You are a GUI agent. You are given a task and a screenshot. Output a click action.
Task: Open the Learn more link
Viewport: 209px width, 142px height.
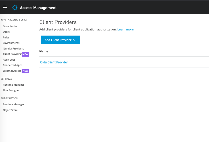click(x=125, y=29)
